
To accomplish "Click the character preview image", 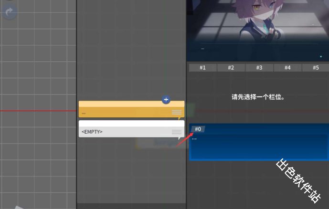I will tap(258, 31).
